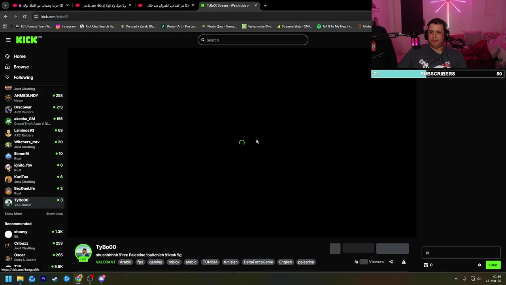This screenshot has width=506, height=285.
Task: Open recommended channel Cribazz
Action: [34, 245]
